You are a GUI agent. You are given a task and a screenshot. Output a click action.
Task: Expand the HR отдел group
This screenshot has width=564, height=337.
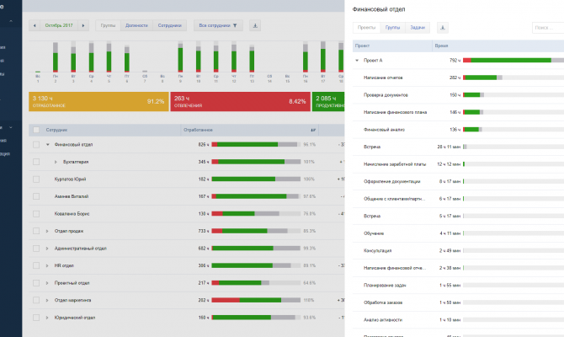tap(47, 265)
